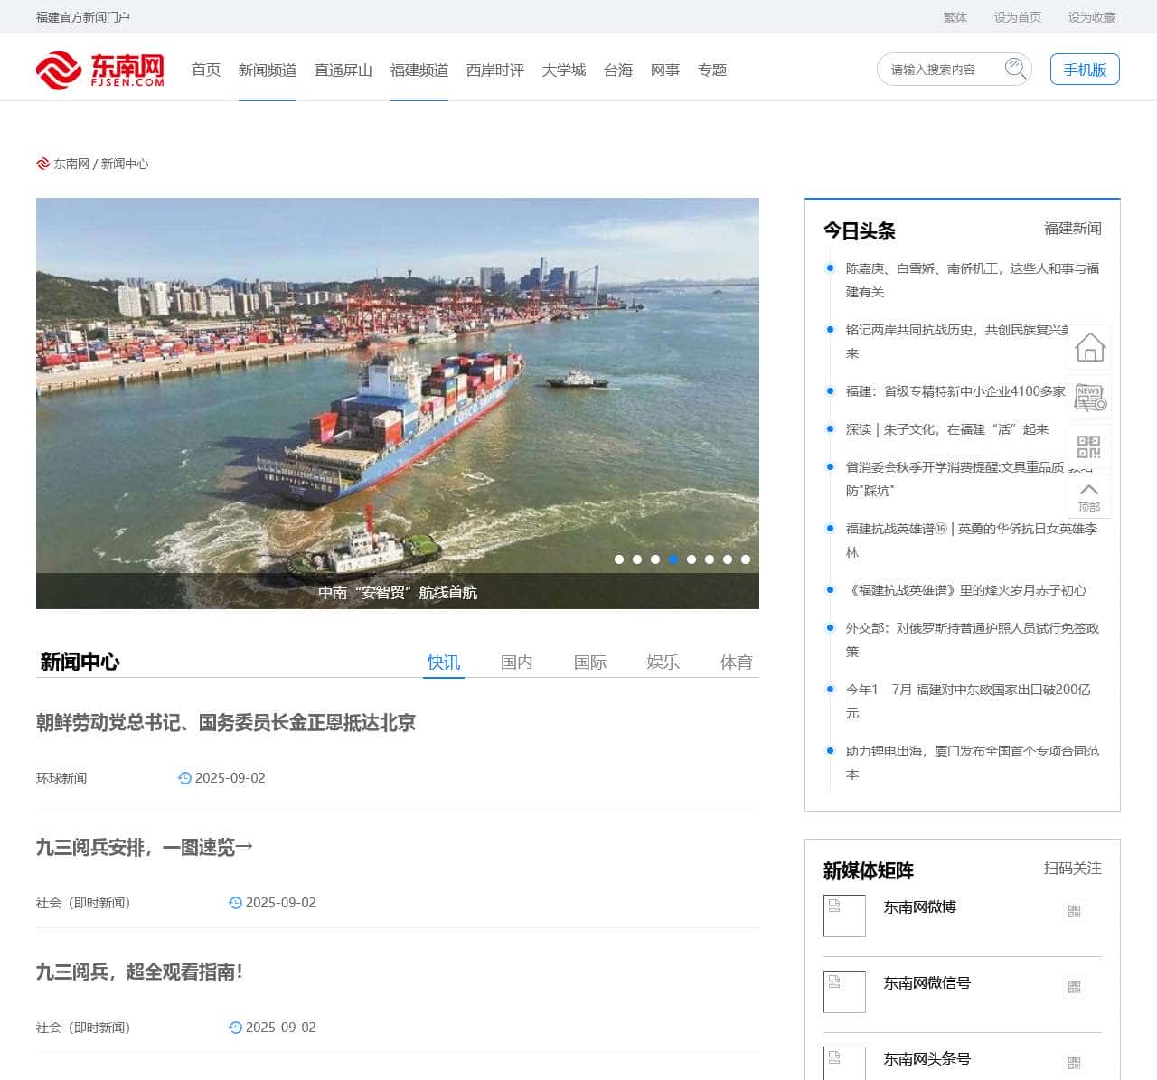1157x1080 pixels.
Task: Click the search magnifier icon
Action: [1015, 69]
